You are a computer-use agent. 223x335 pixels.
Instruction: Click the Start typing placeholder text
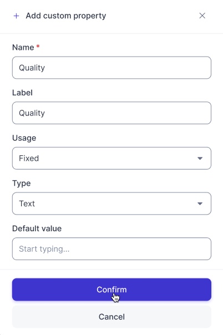(44, 249)
